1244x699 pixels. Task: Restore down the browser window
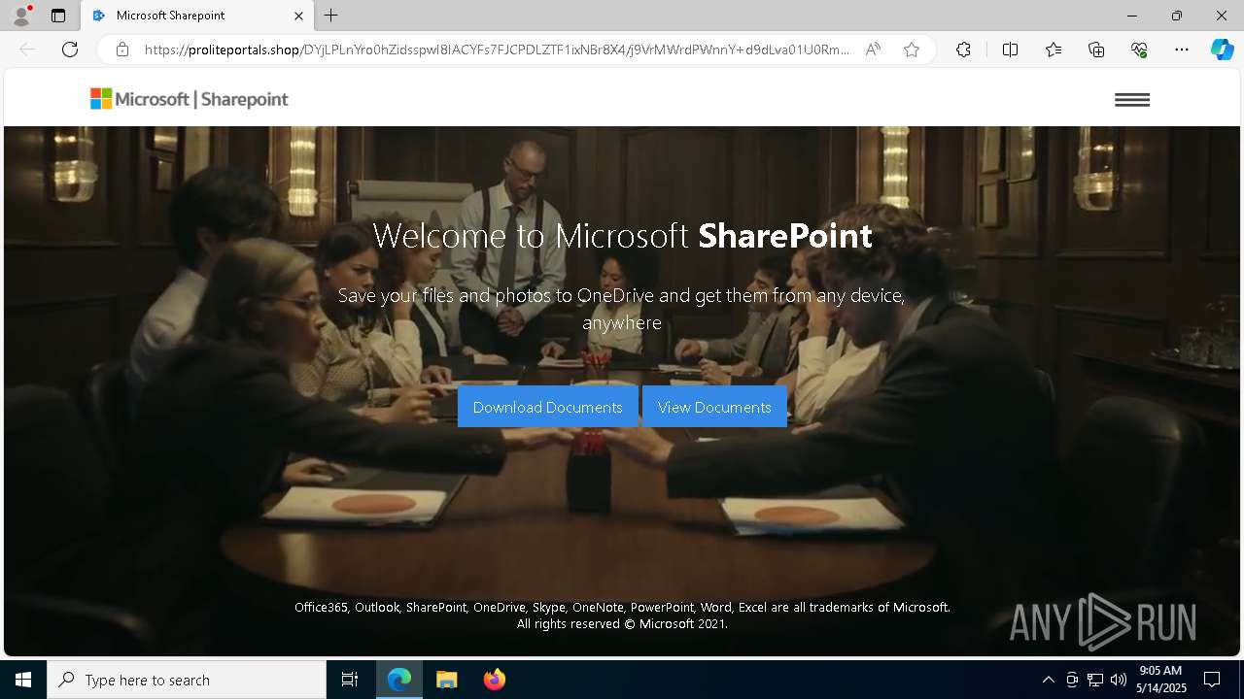click(1177, 16)
